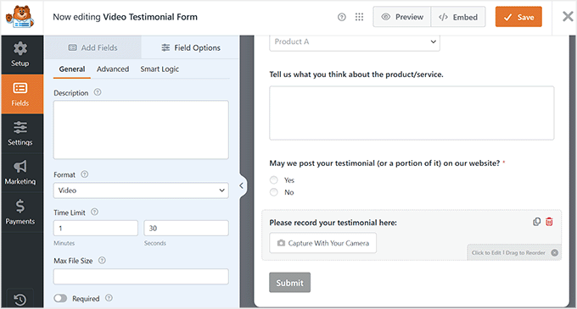
Task: Duplicate the record testimonial field
Action: pos(536,222)
